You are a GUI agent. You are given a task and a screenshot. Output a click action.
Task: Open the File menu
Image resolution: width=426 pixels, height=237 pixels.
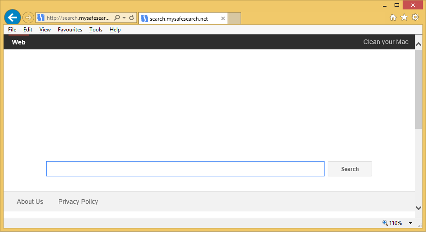[x=12, y=30]
